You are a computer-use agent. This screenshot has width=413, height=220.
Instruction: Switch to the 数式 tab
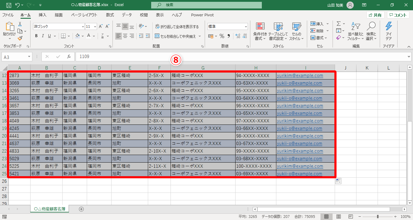coord(110,15)
